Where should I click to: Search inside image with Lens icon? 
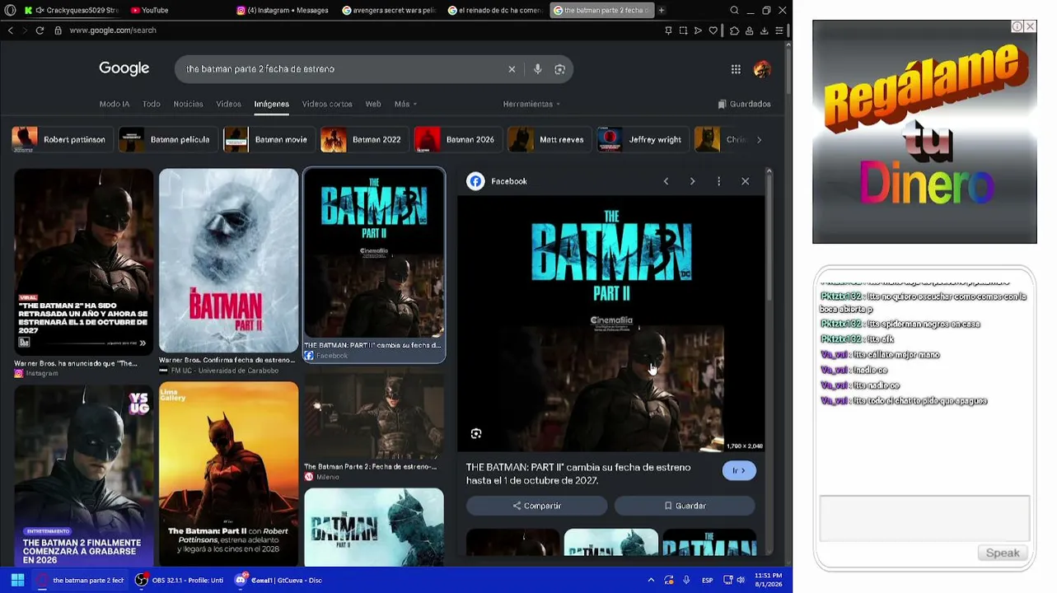click(476, 434)
